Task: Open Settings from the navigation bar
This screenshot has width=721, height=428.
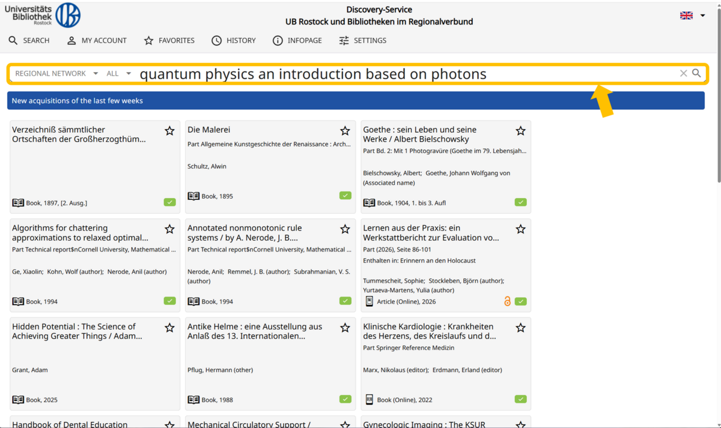Action: pos(362,40)
